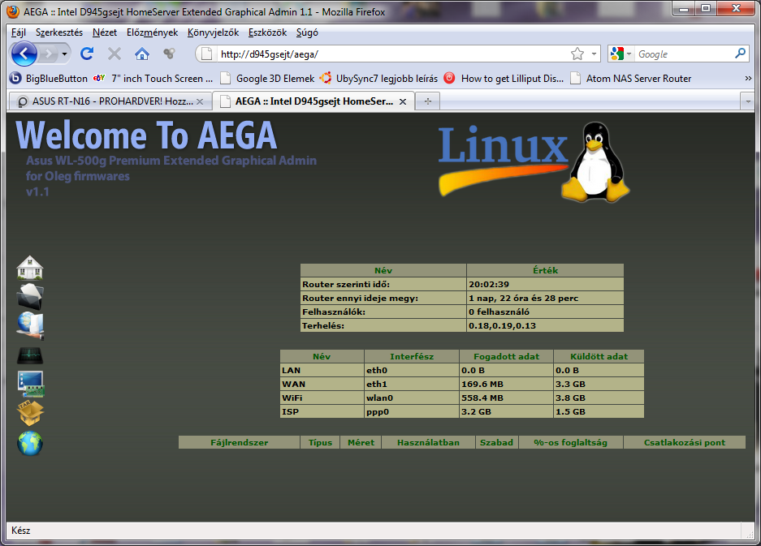Screen dimensions: 761x546
Task: Open the BigBlueButton bookmark
Action: pos(49,78)
